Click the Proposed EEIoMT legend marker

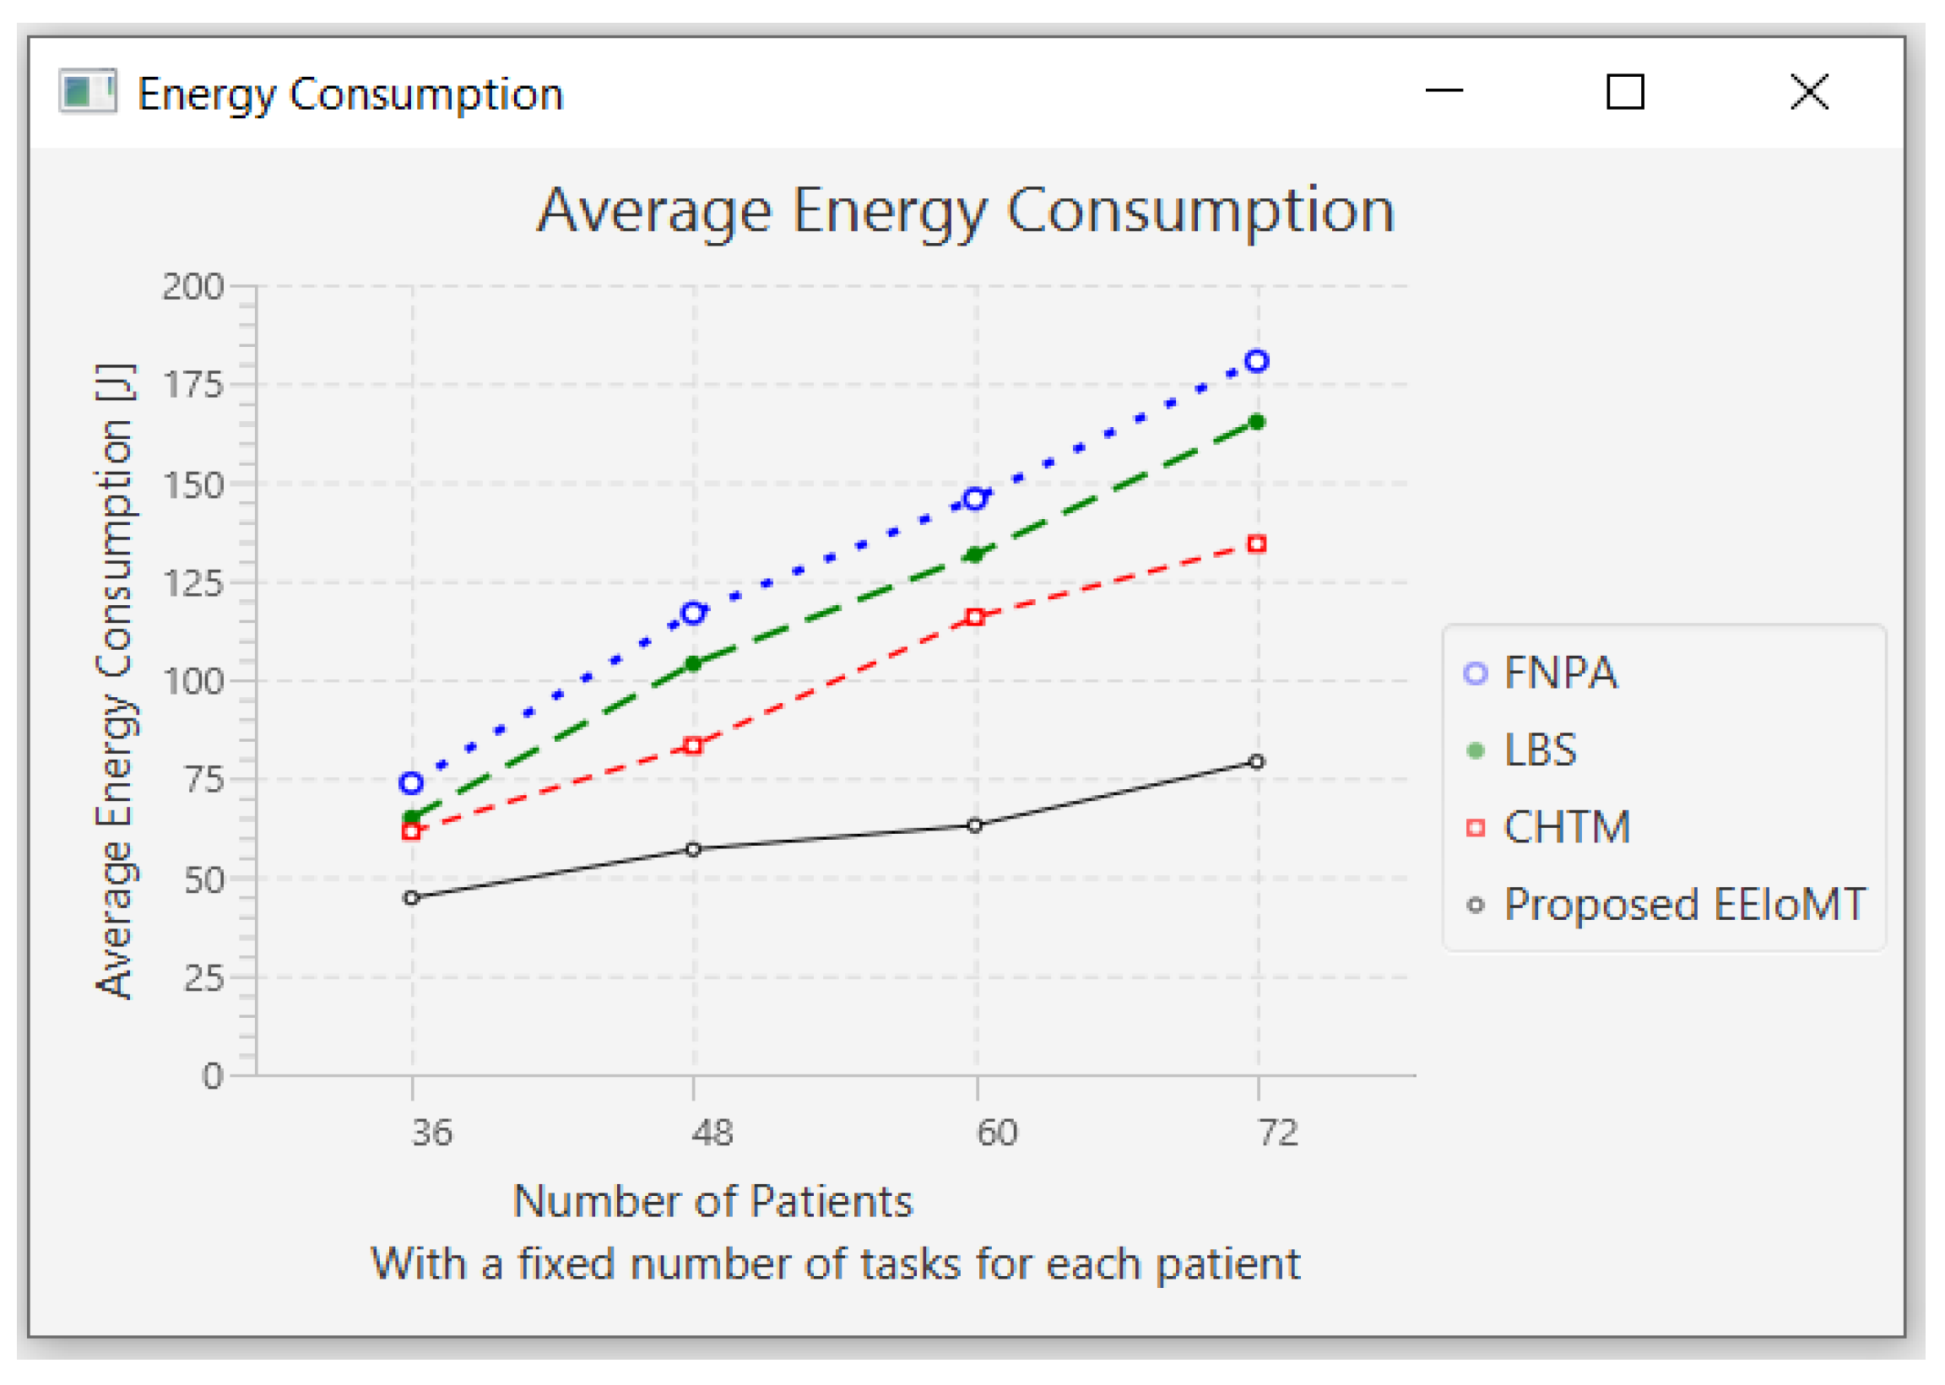click(x=1476, y=906)
